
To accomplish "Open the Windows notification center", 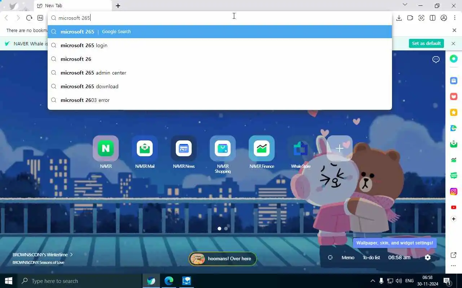I will 447,281.
